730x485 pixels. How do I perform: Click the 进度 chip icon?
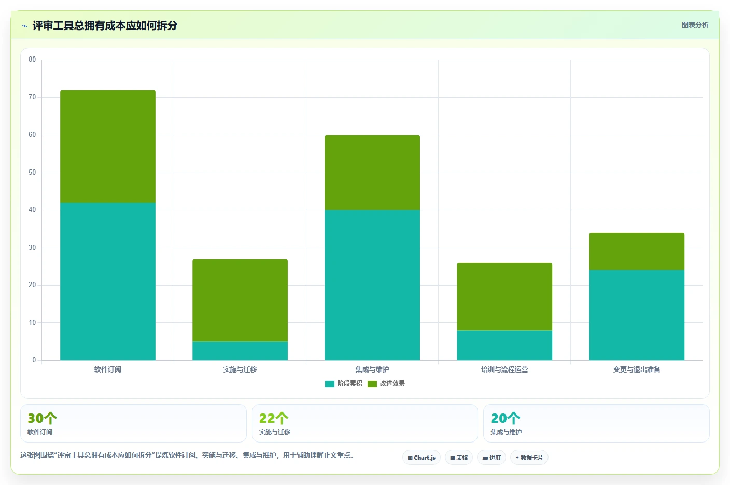(485, 458)
